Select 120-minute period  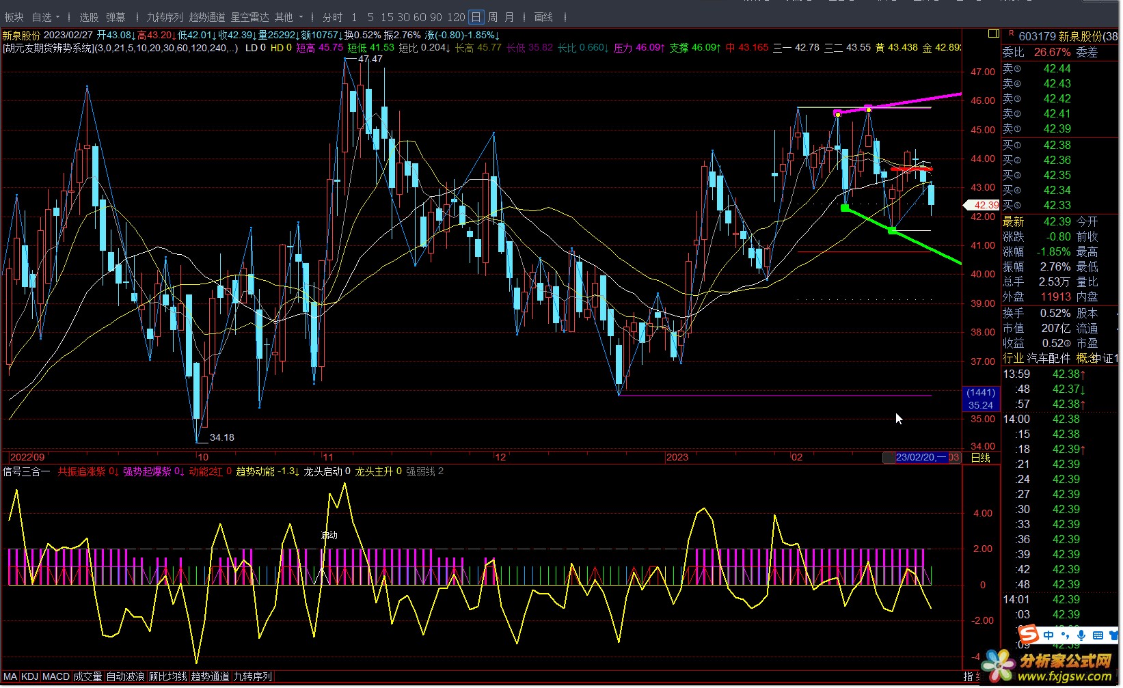pyautogui.click(x=456, y=17)
